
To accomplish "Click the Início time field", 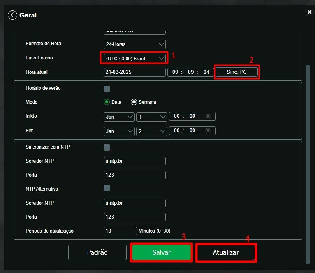I will pos(192,116).
